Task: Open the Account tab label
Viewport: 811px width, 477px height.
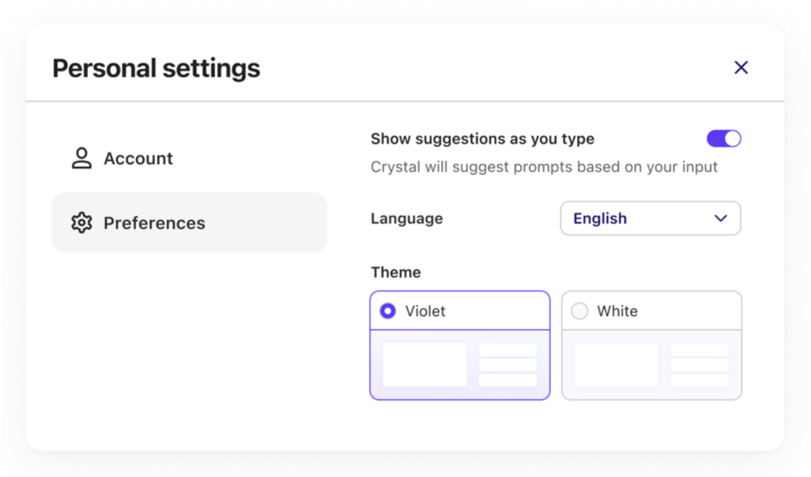Action: click(138, 158)
